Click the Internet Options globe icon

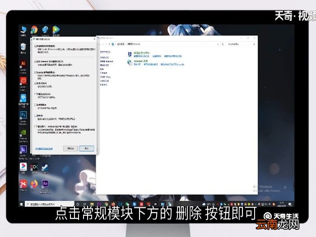tap(130, 62)
